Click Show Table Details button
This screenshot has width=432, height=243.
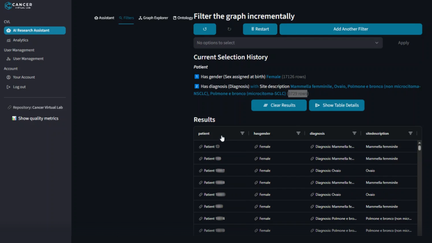tap(336, 105)
